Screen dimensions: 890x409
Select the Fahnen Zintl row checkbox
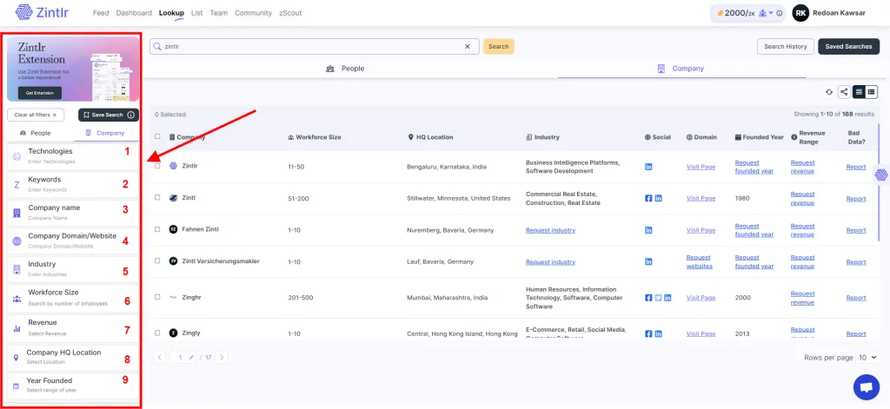(157, 229)
